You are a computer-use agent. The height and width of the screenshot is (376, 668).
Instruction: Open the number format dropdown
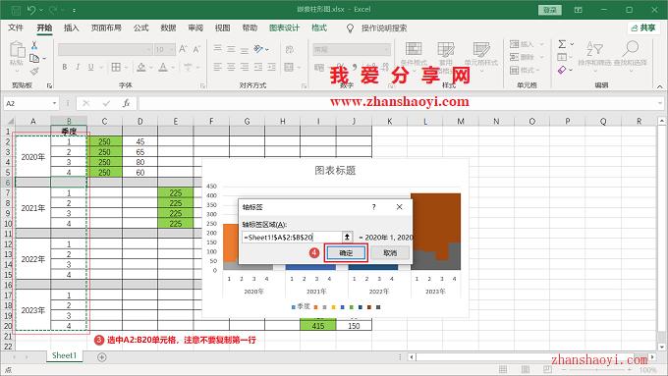coord(387,50)
